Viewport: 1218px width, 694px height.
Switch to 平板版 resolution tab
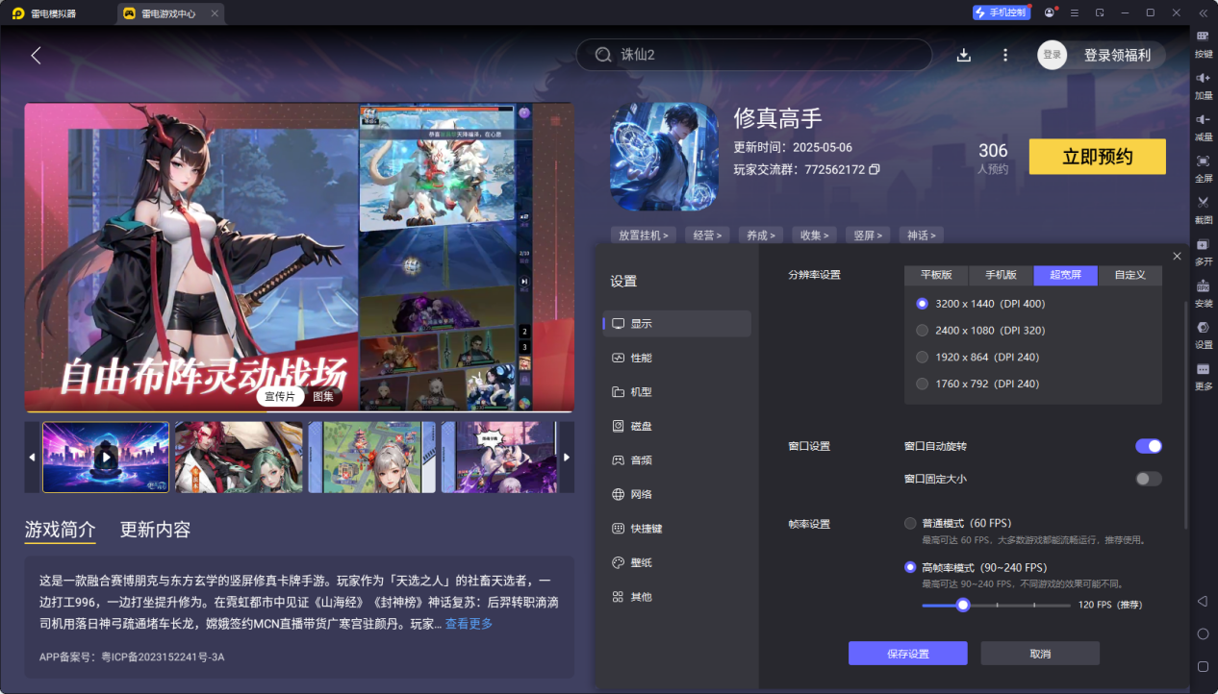pos(936,275)
